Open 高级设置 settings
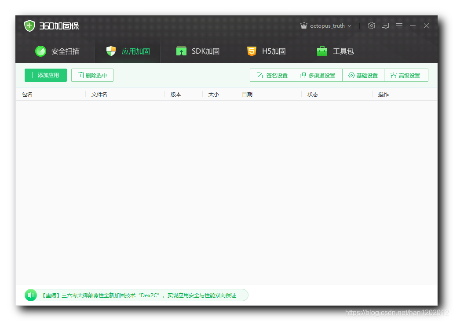The image size is (453, 321). click(406, 75)
